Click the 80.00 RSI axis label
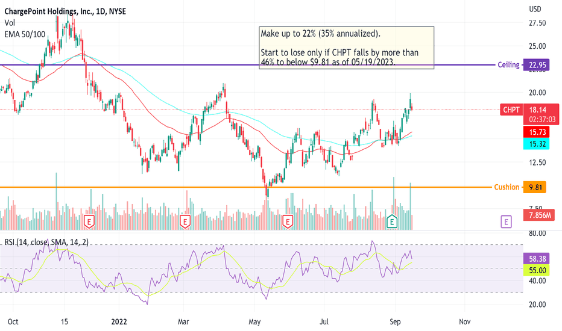Viewport: 562px width, 331px height. click(537, 234)
